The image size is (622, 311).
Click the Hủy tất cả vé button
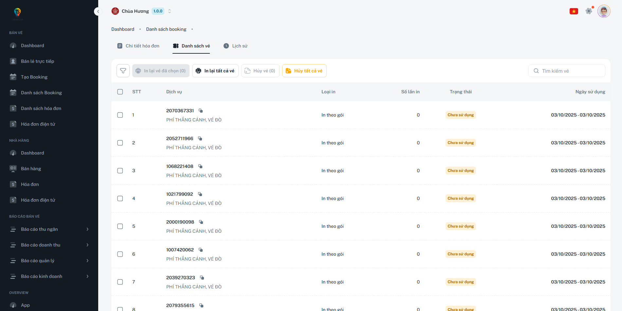tap(304, 71)
